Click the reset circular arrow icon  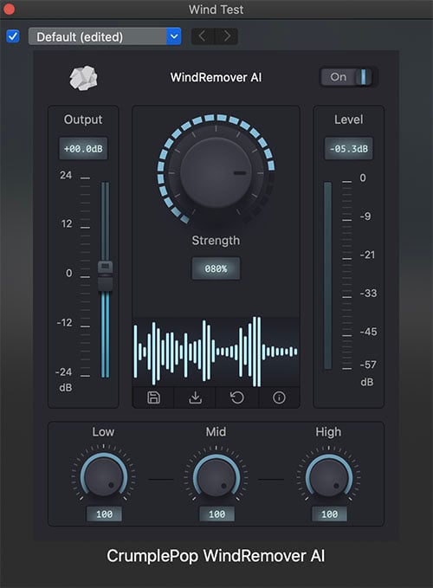(237, 397)
